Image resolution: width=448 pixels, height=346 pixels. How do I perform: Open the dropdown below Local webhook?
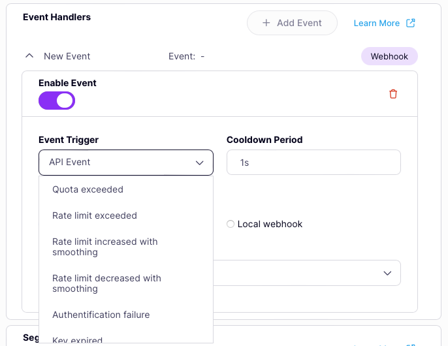point(387,273)
